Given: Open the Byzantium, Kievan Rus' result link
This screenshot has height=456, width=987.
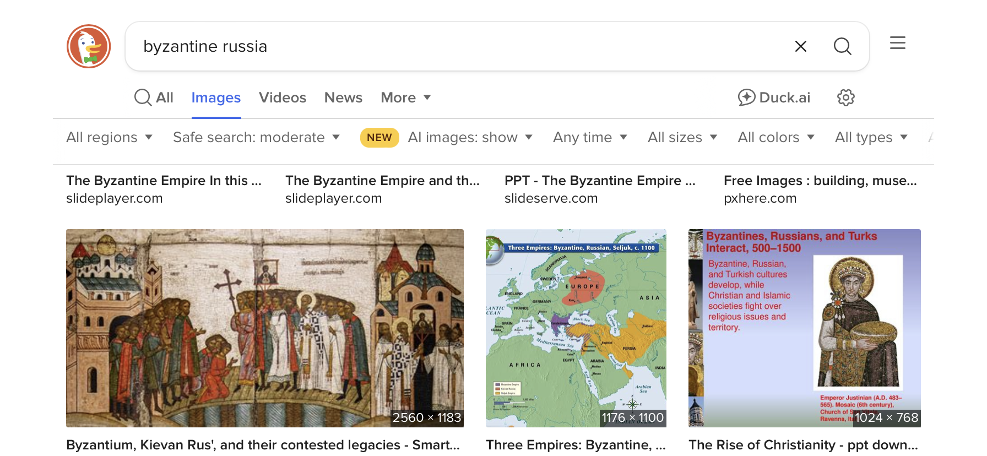Looking at the screenshot, I should coord(263,444).
